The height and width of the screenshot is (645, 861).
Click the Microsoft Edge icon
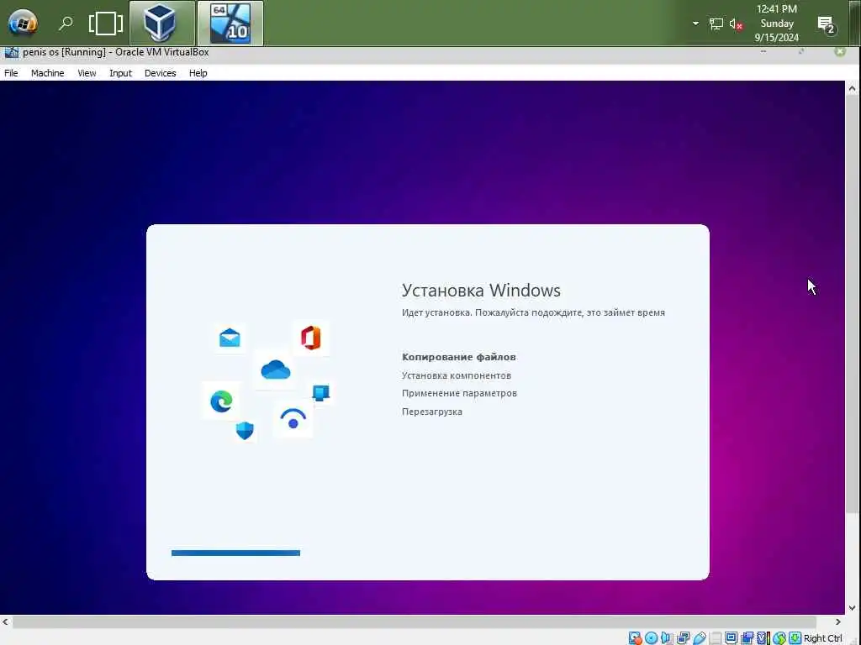tap(221, 401)
